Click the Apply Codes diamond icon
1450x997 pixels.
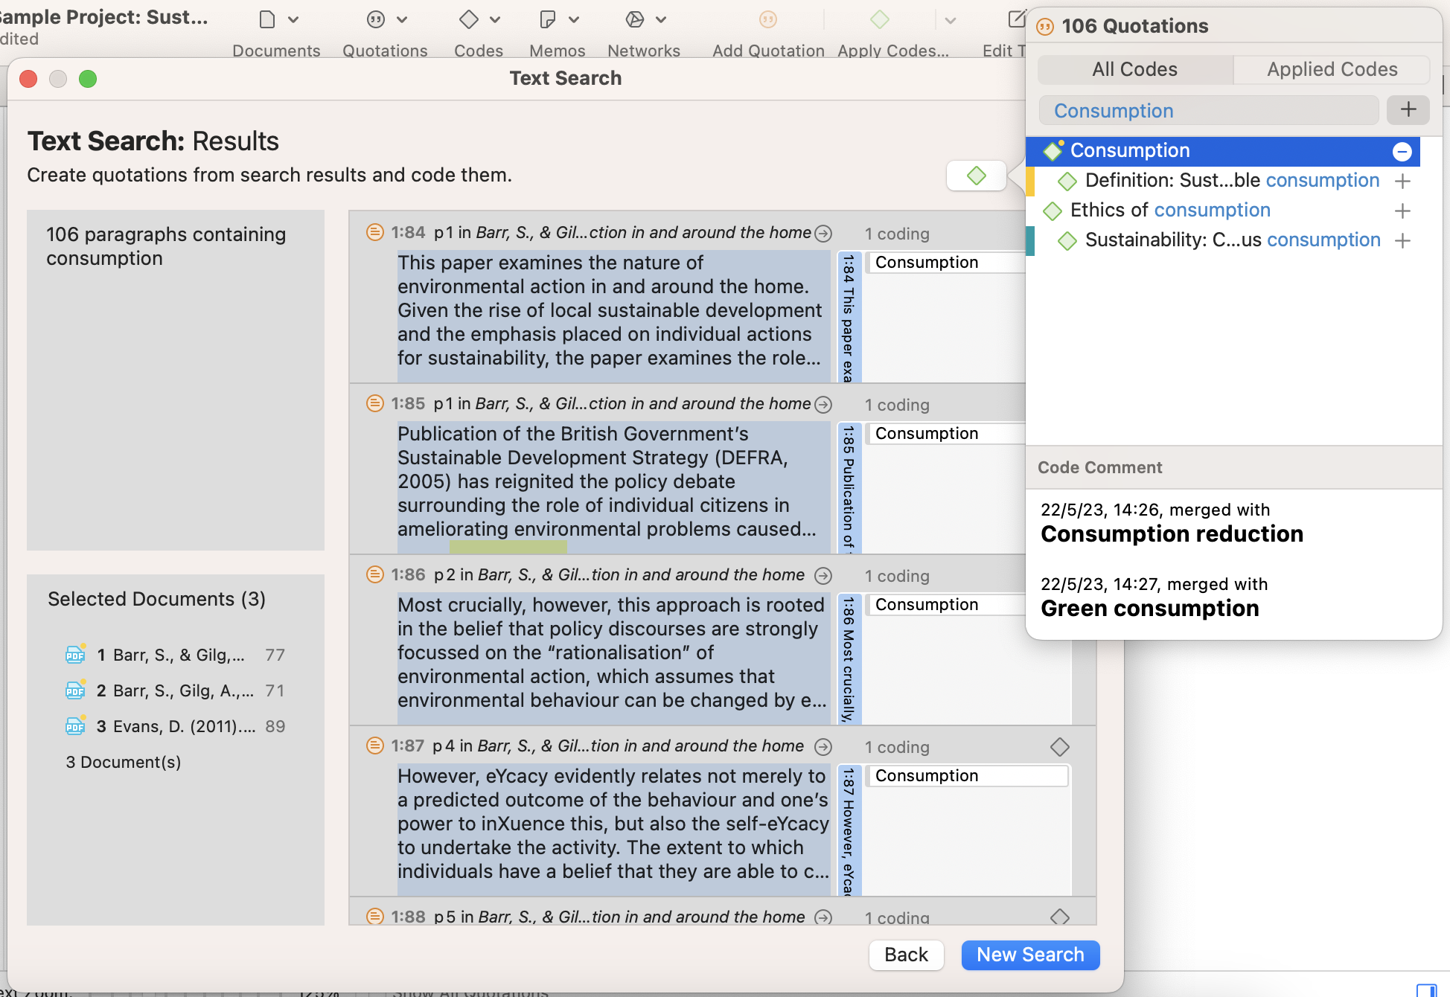[x=880, y=19]
